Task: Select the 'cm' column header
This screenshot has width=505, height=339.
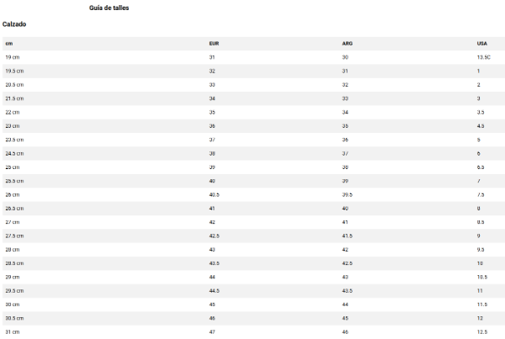Action: click(x=8, y=43)
